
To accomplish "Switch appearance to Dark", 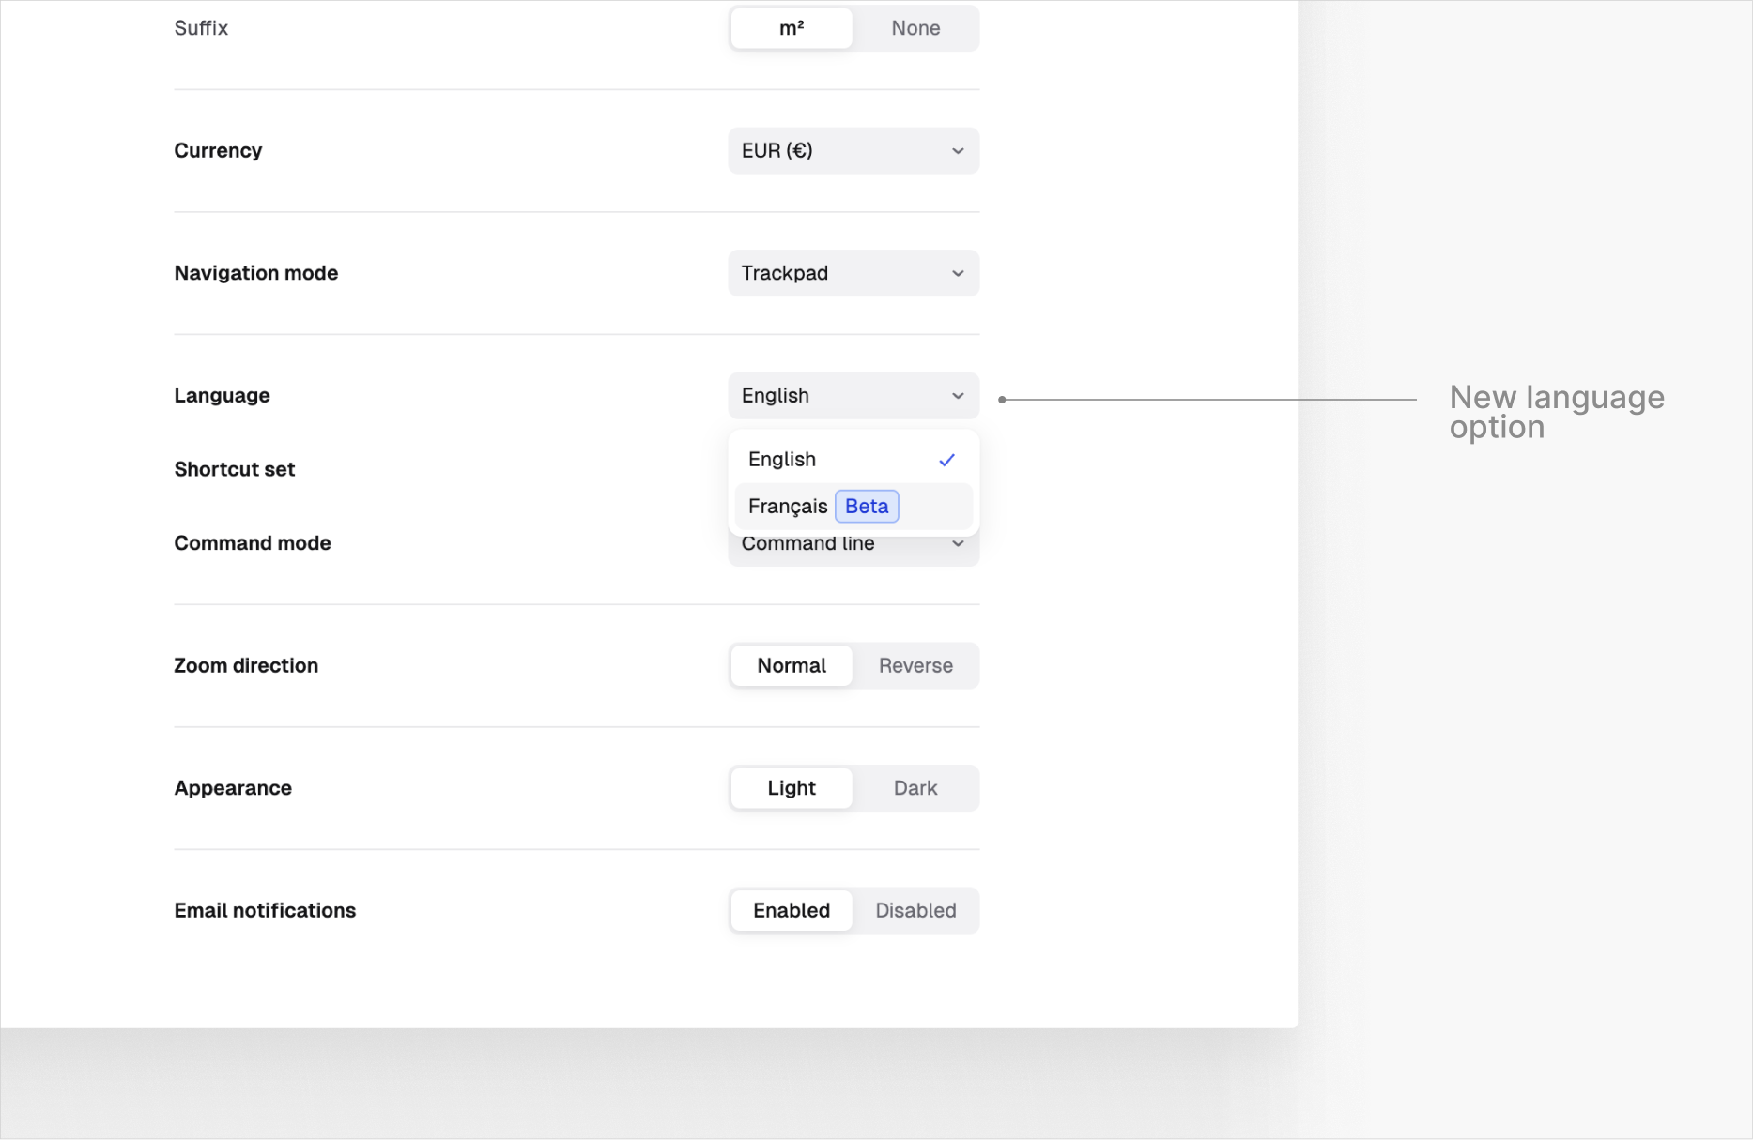I will [x=915, y=788].
